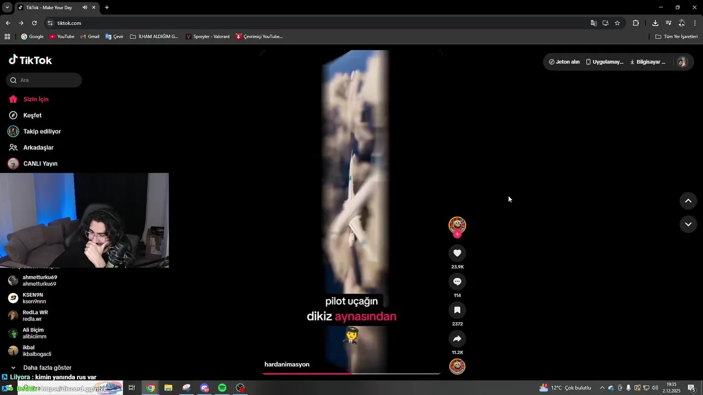
Task: Open the Gmail bookmark
Action: coord(90,37)
